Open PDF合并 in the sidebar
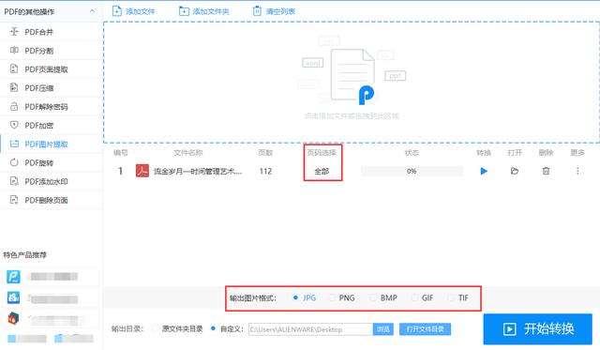Viewport: 600px width, 350px height. click(x=52, y=32)
